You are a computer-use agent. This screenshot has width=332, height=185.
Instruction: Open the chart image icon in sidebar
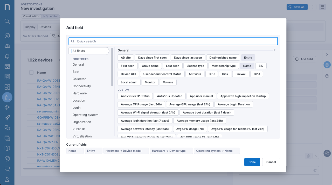click(7, 67)
